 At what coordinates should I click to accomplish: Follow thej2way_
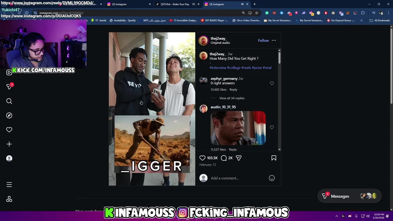263,41
